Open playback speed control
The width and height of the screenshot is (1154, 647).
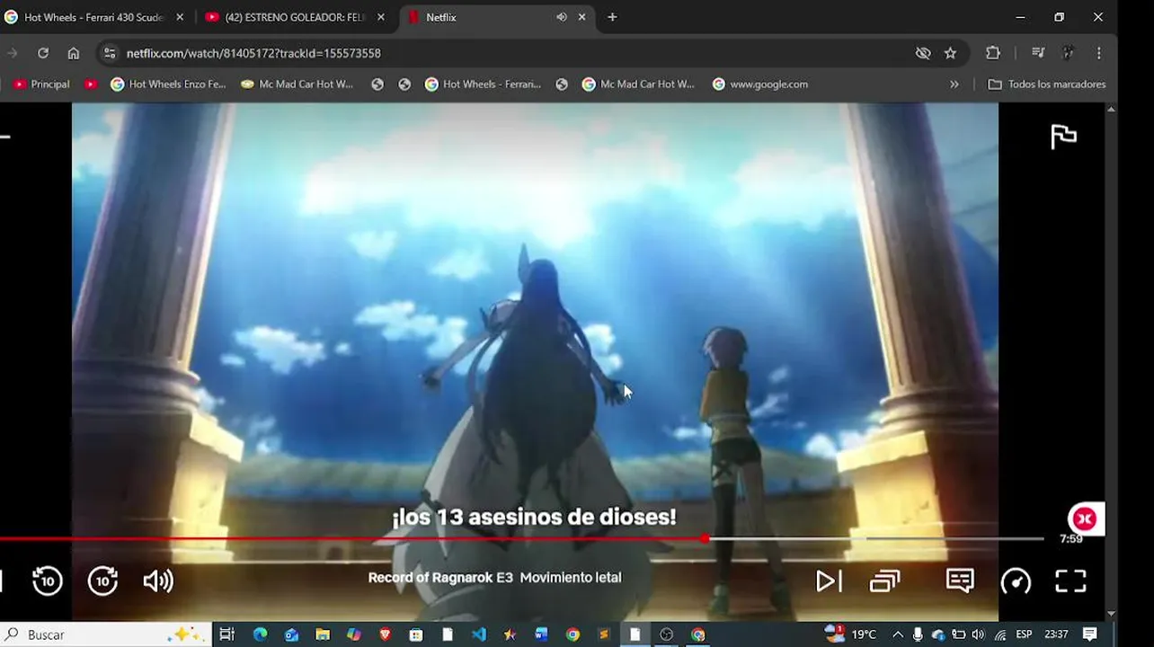tap(1016, 581)
